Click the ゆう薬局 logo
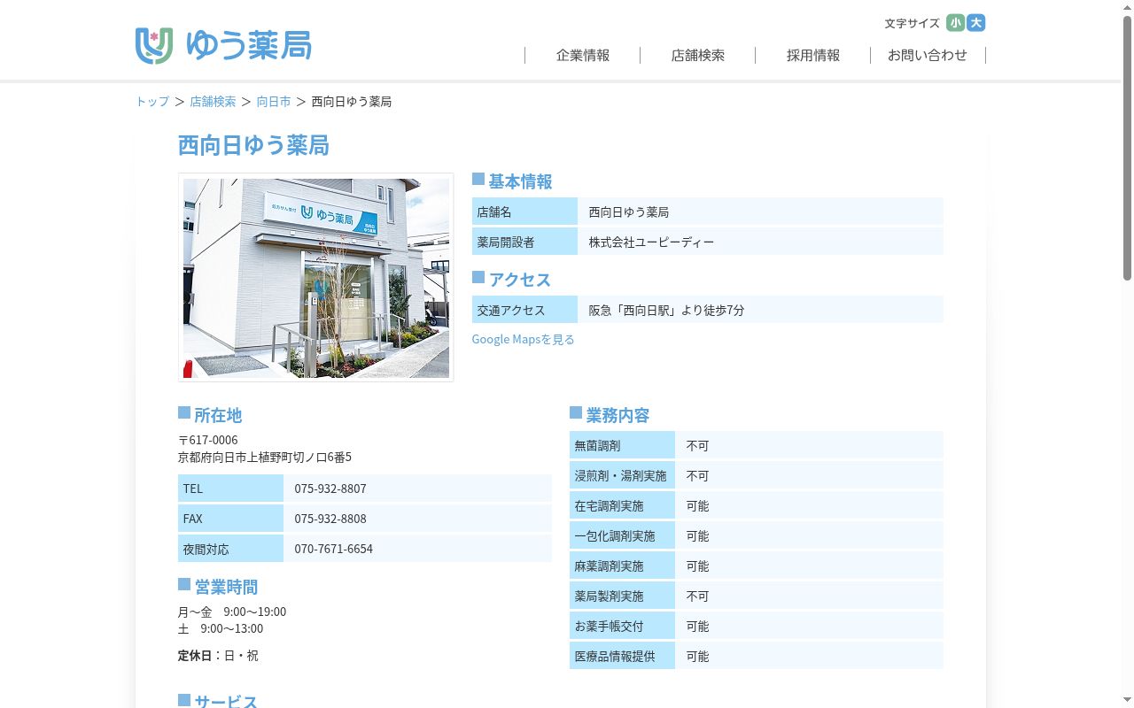Viewport: 1134px width, 708px height. pos(223,46)
